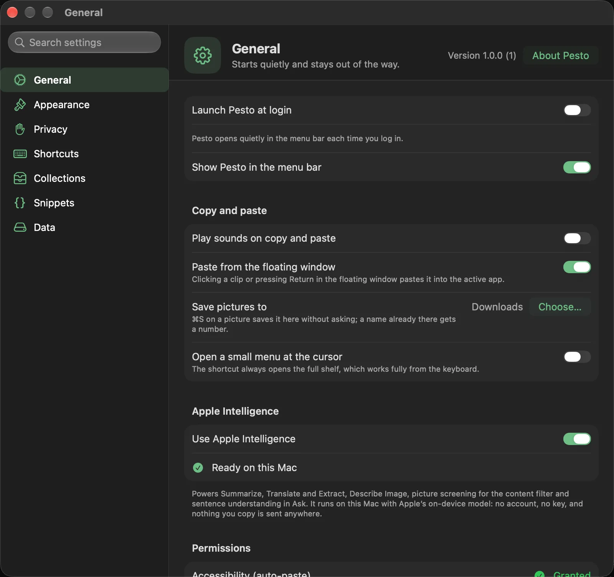Image resolution: width=614 pixels, height=577 pixels.
Task: Open the Appearance settings section
Action: coord(84,105)
